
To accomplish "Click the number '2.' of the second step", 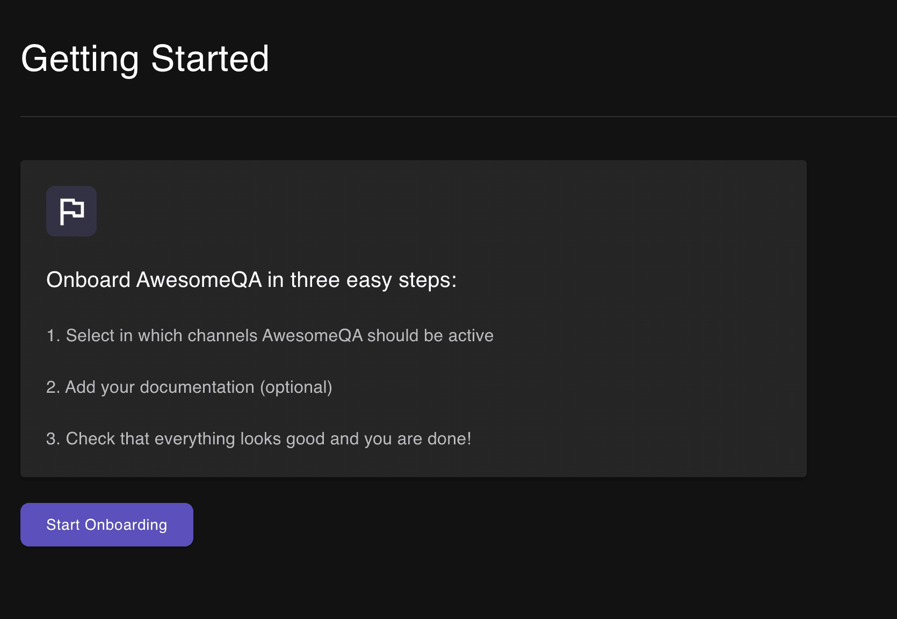I will (52, 387).
